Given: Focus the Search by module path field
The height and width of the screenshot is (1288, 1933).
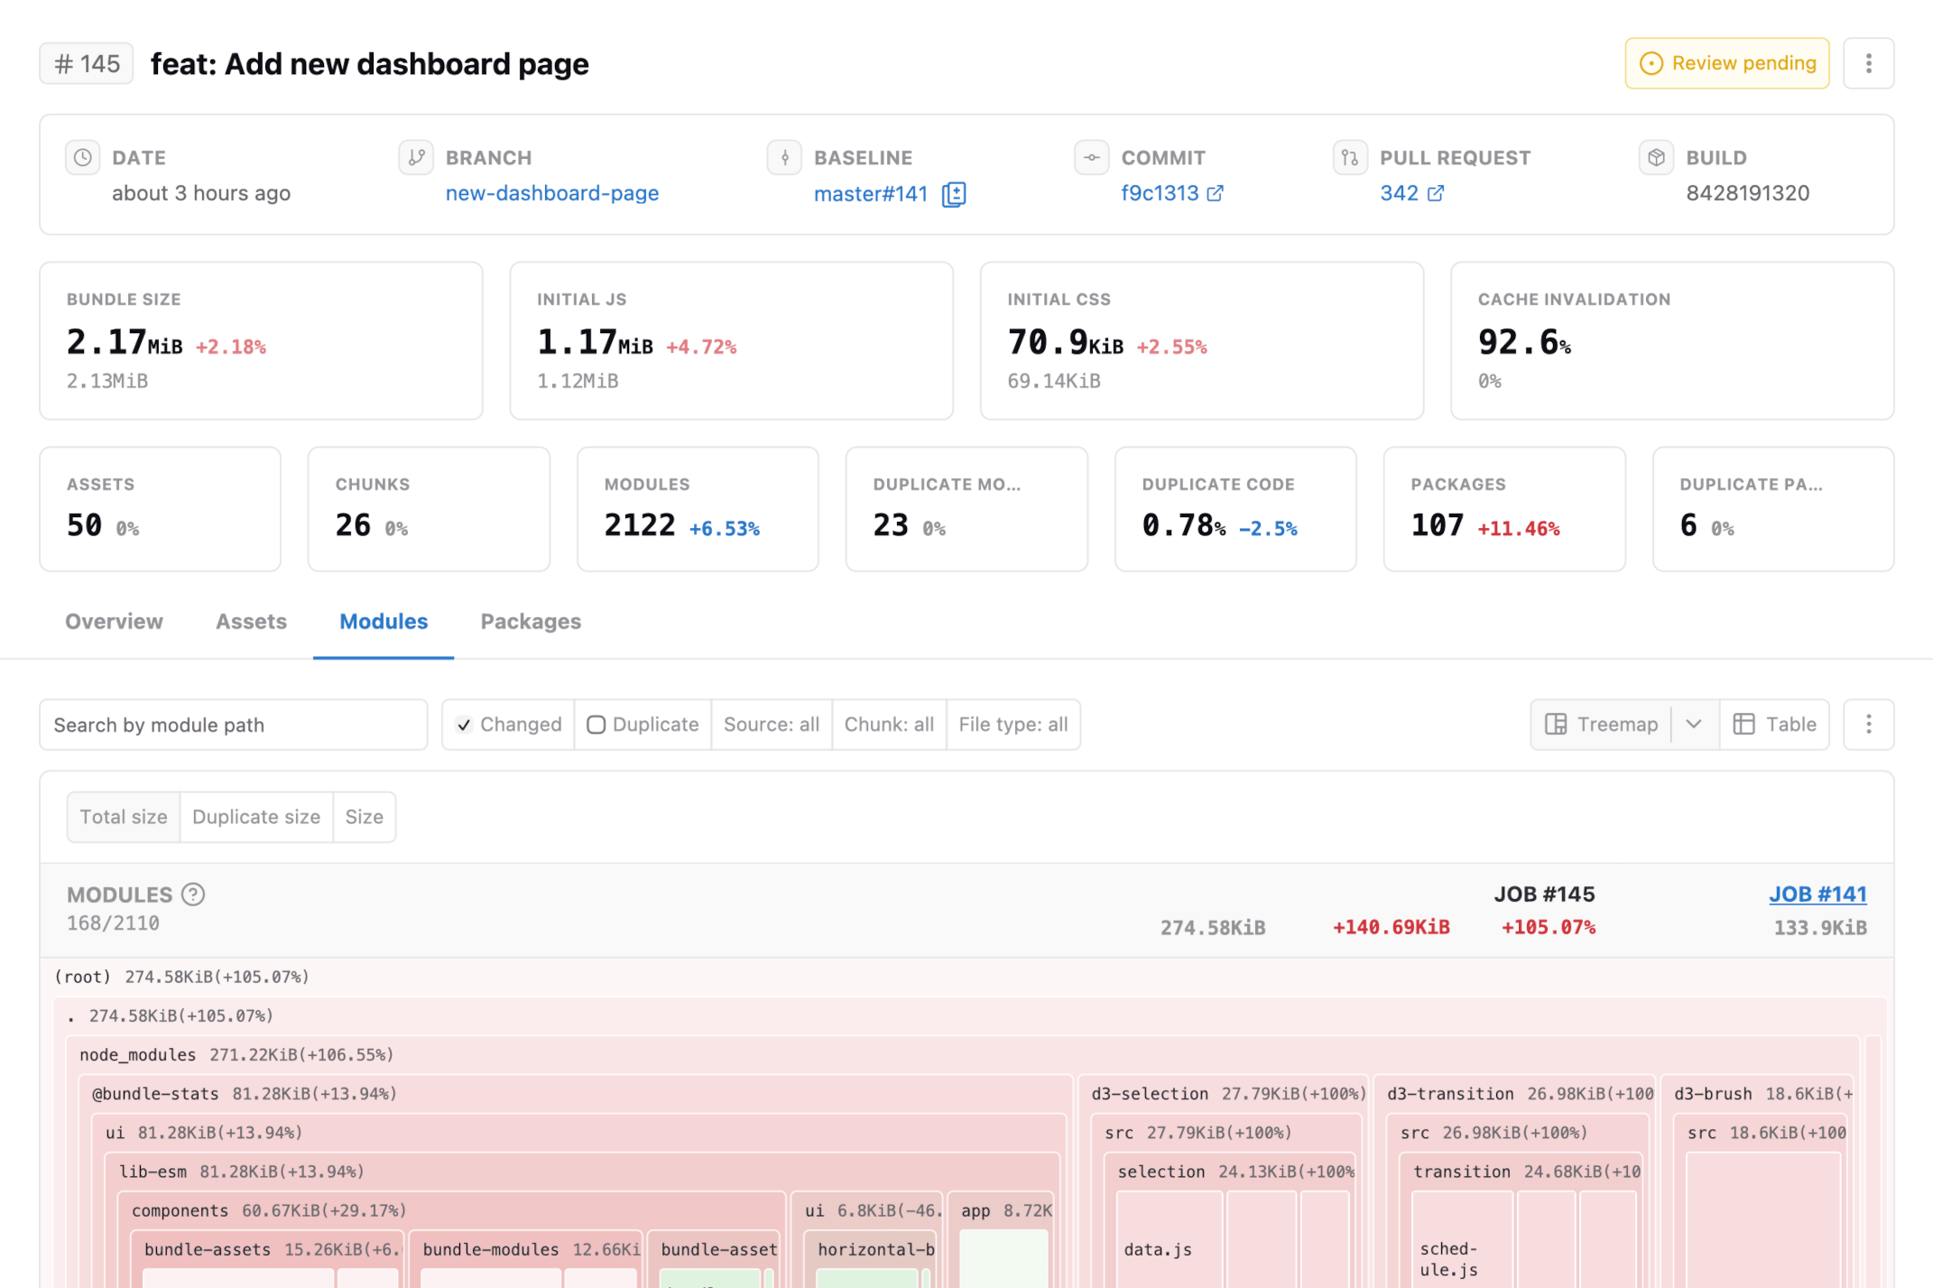Looking at the screenshot, I should coord(233,725).
